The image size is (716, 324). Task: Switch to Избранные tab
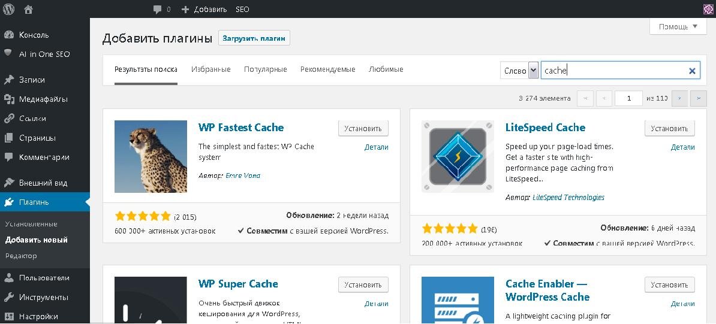click(211, 69)
